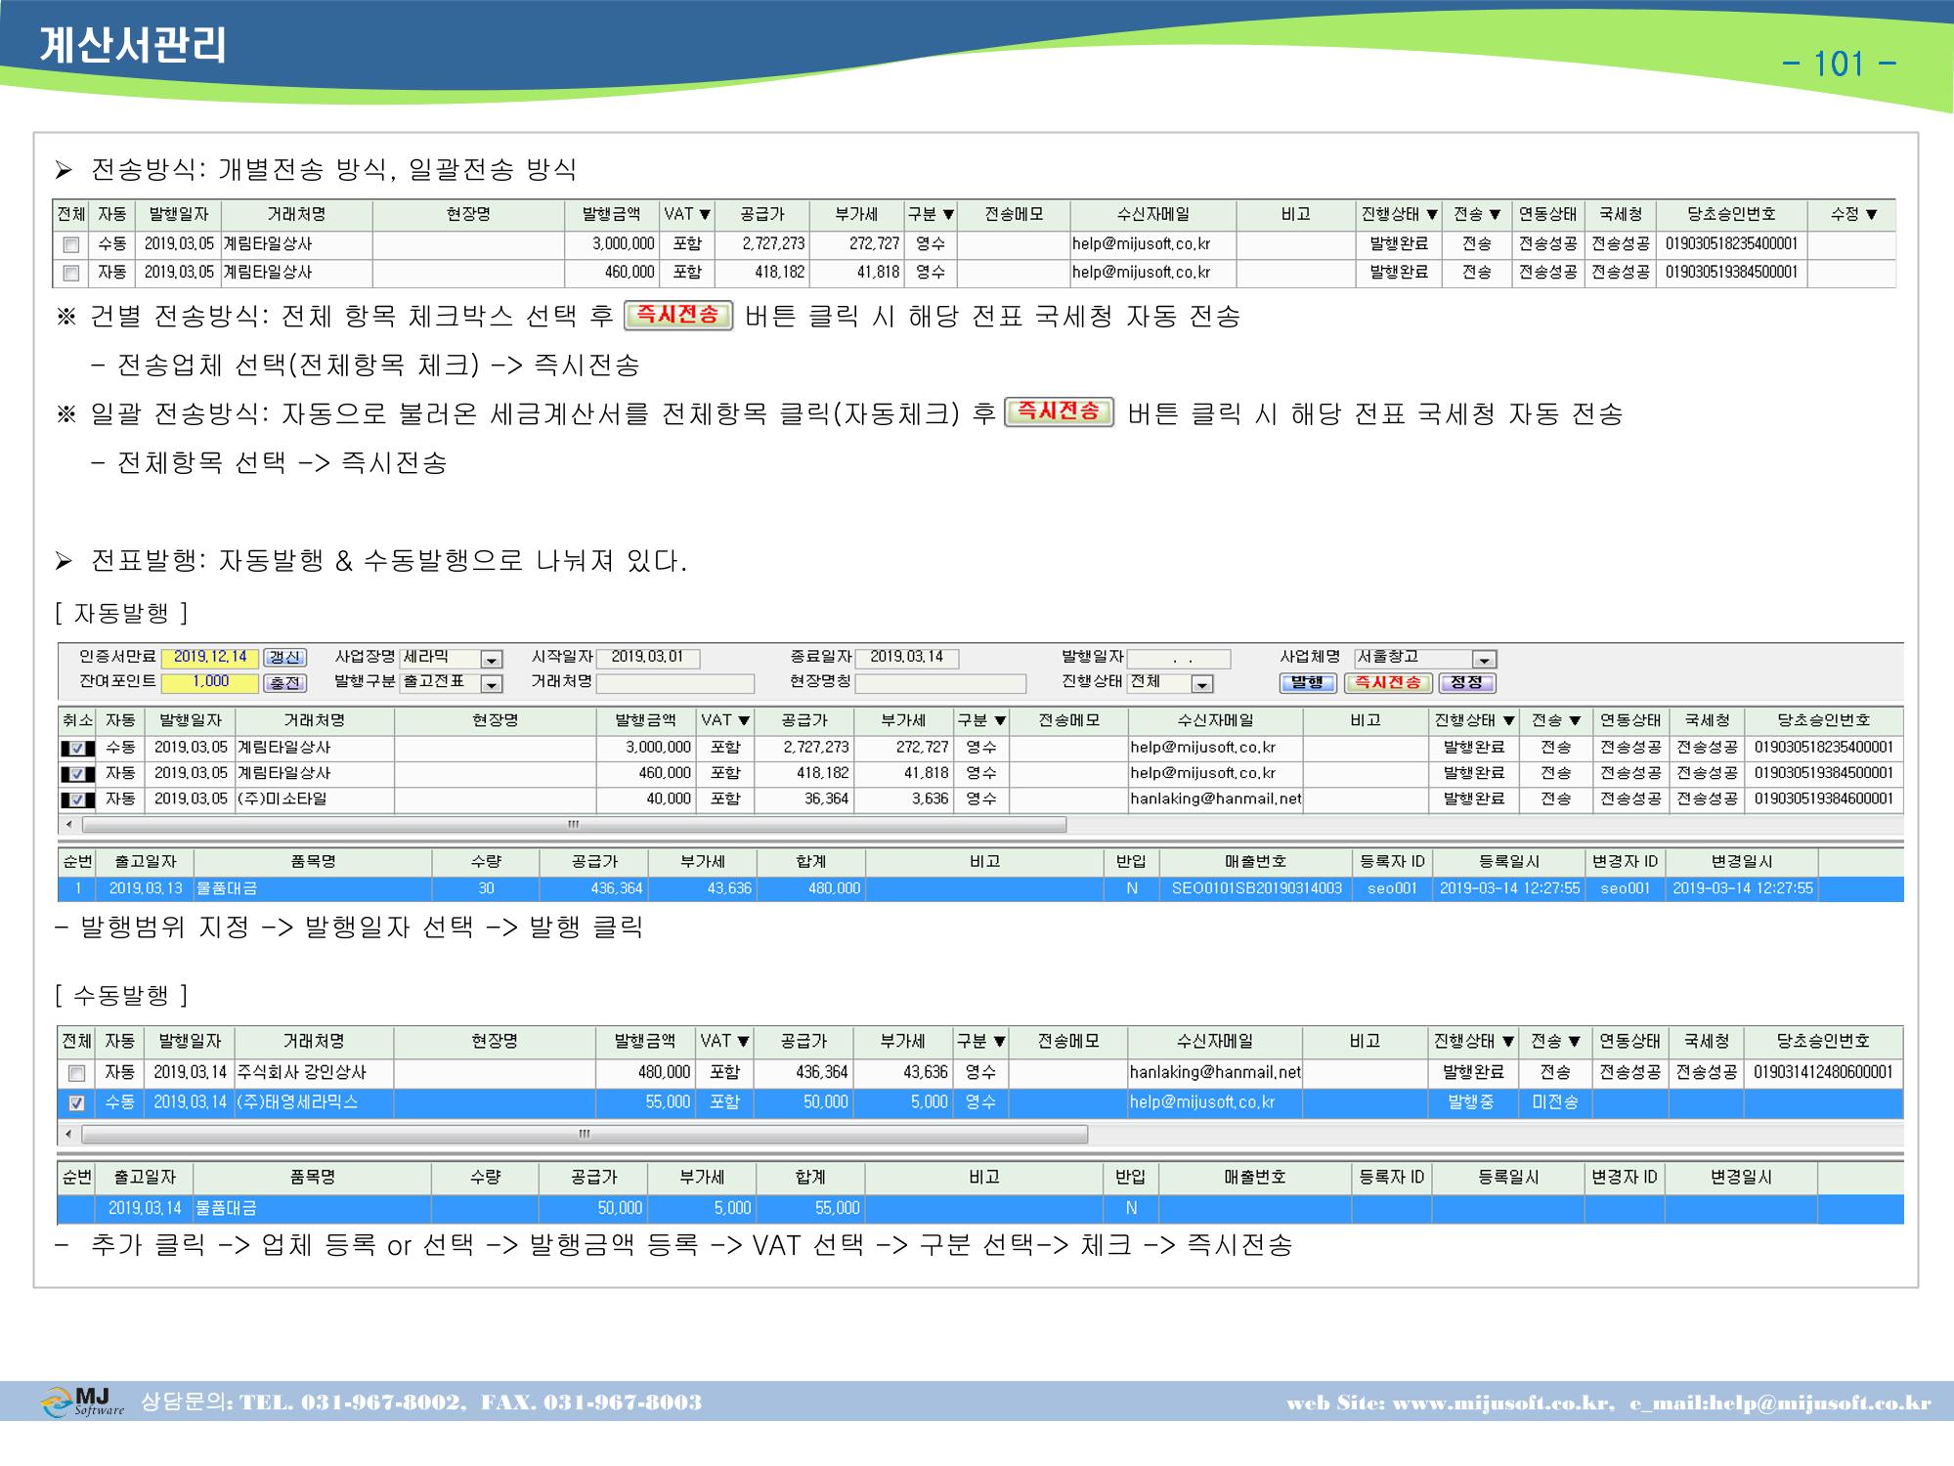The image size is (1954, 1466).
Task: Click 품목명 header in 수동발행 detail grid
Action: (313, 1178)
